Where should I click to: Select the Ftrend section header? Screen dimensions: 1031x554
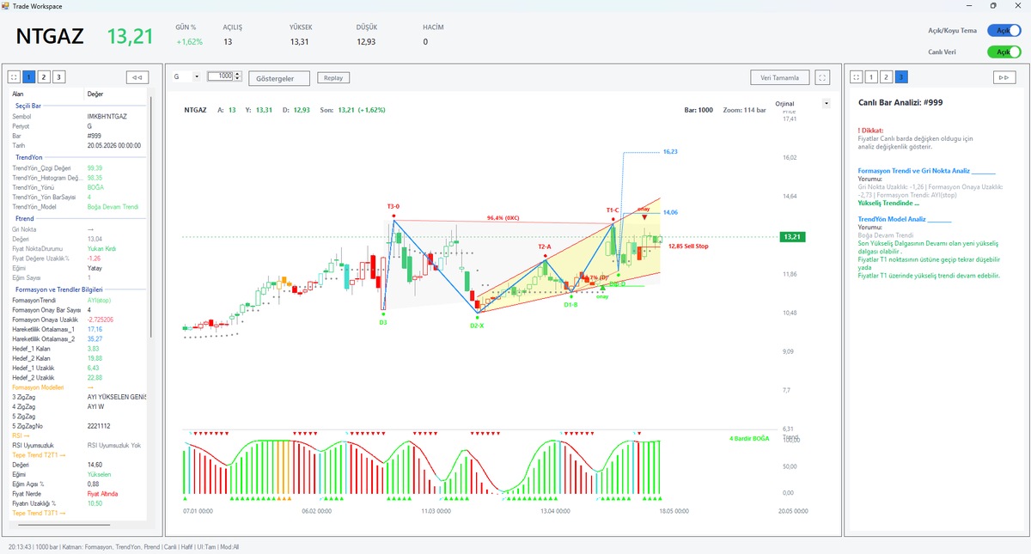pyautogui.click(x=25, y=219)
